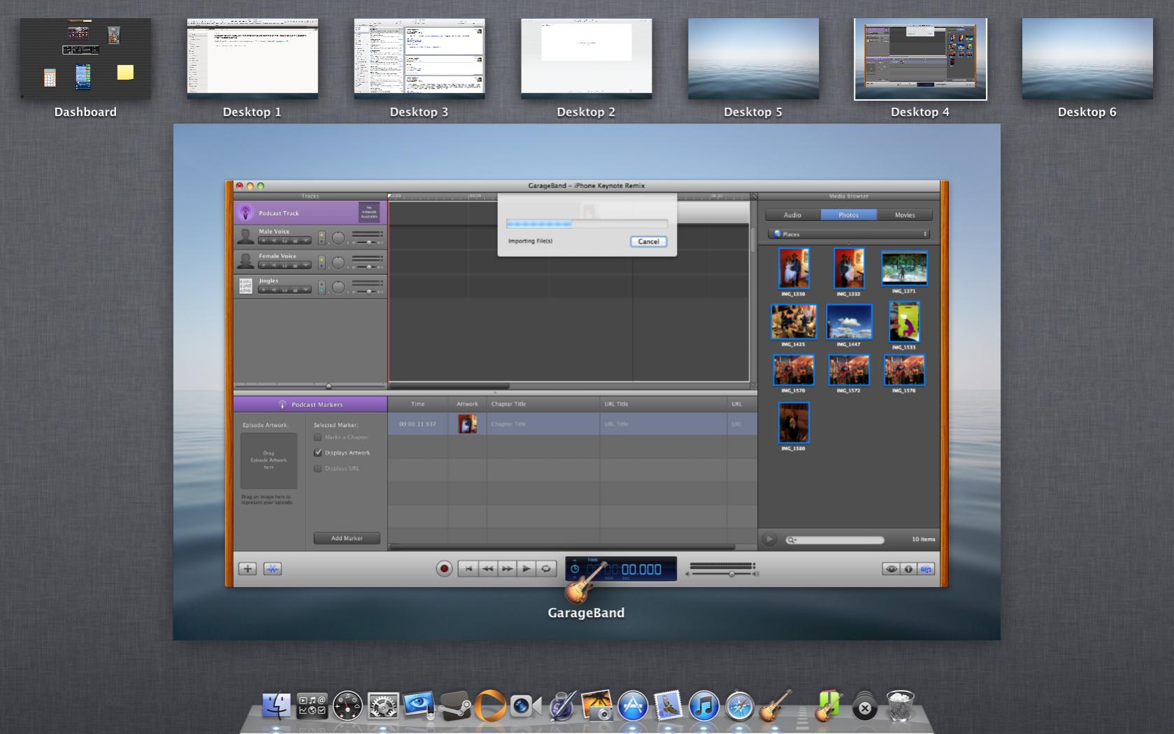Screen dimensions: 1174x734
Task: Switch to the Audio tab
Action: click(792, 215)
